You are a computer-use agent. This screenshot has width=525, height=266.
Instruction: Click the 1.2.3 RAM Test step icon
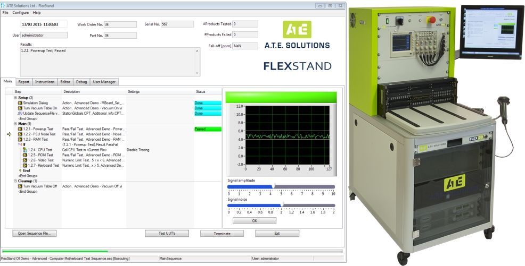click(20, 139)
